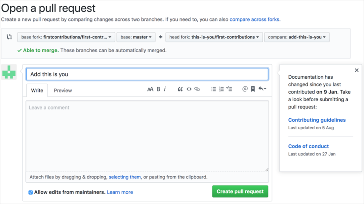Open the compare: add-this-is-you dropdown
The image size is (364, 204).
tap(297, 37)
